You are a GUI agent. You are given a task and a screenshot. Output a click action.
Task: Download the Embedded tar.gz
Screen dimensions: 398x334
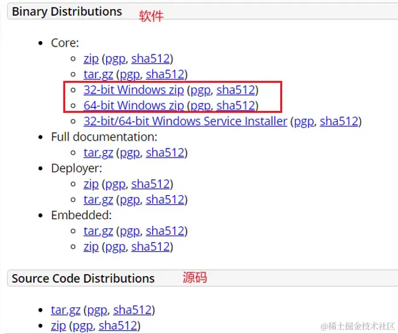tap(98, 231)
